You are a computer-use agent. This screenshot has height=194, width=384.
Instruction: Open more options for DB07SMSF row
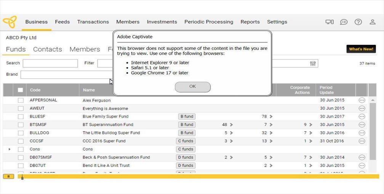point(362,157)
